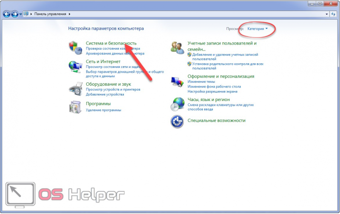Click shield icon beside Добавление и удаление учетных записей
Screen dimensions: 340x214
point(190,55)
